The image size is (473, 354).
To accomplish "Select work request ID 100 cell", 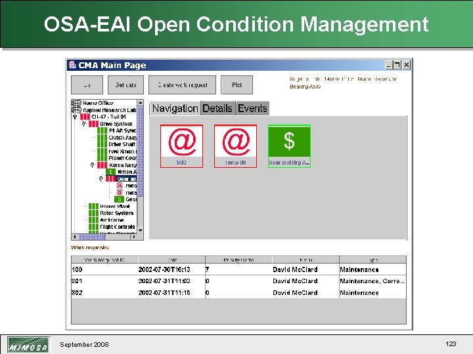I will click(x=104, y=269).
